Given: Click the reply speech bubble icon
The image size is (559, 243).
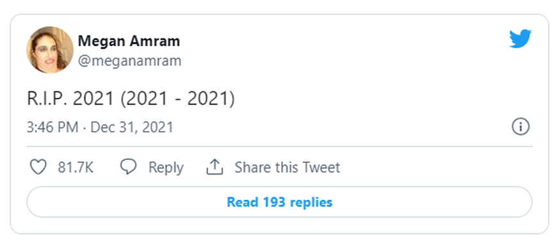Looking at the screenshot, I should tap(128, 167).
